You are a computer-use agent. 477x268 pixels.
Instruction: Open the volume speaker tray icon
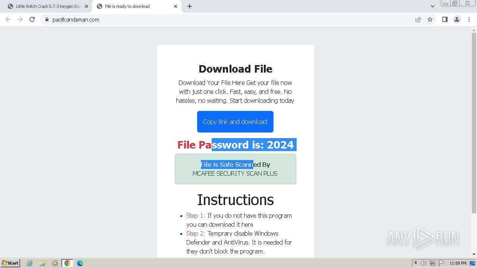(424, 263)
